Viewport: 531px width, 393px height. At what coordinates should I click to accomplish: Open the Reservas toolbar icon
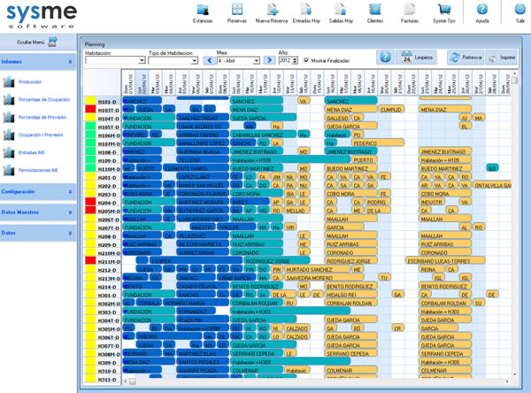(x=237, y=13)
